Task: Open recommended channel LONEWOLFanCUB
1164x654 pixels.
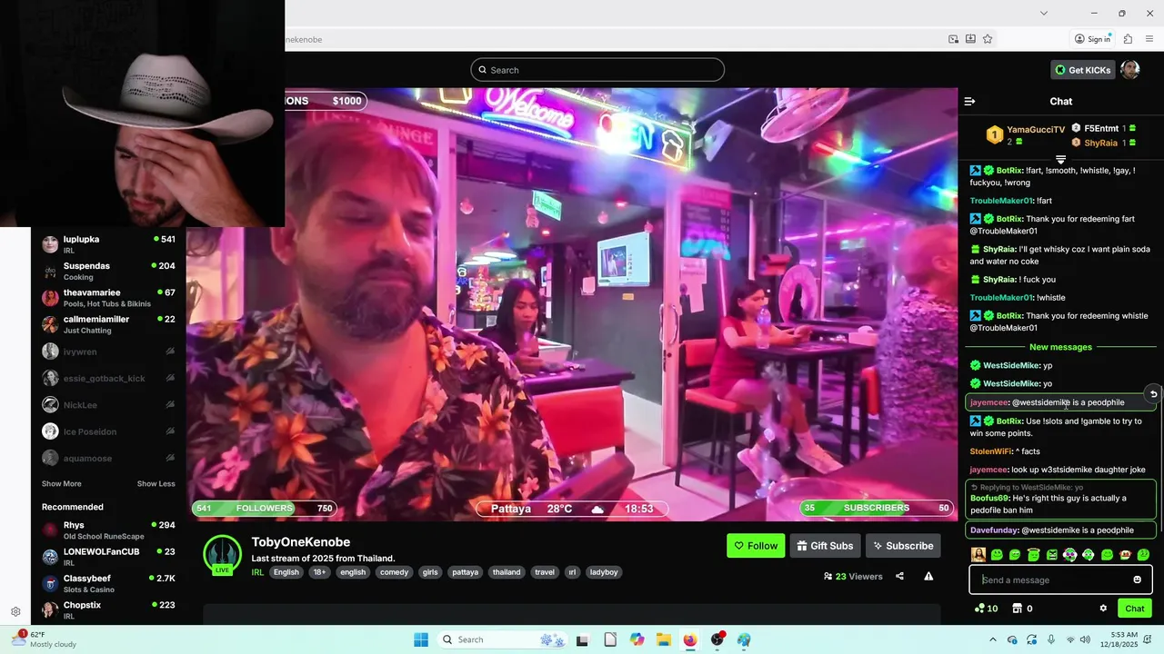Action: [x=109, y=557]
